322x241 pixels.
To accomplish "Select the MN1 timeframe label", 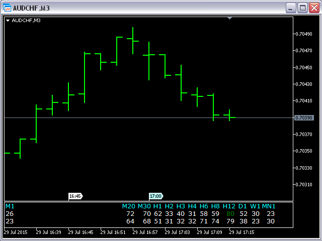I will [269, 206].
